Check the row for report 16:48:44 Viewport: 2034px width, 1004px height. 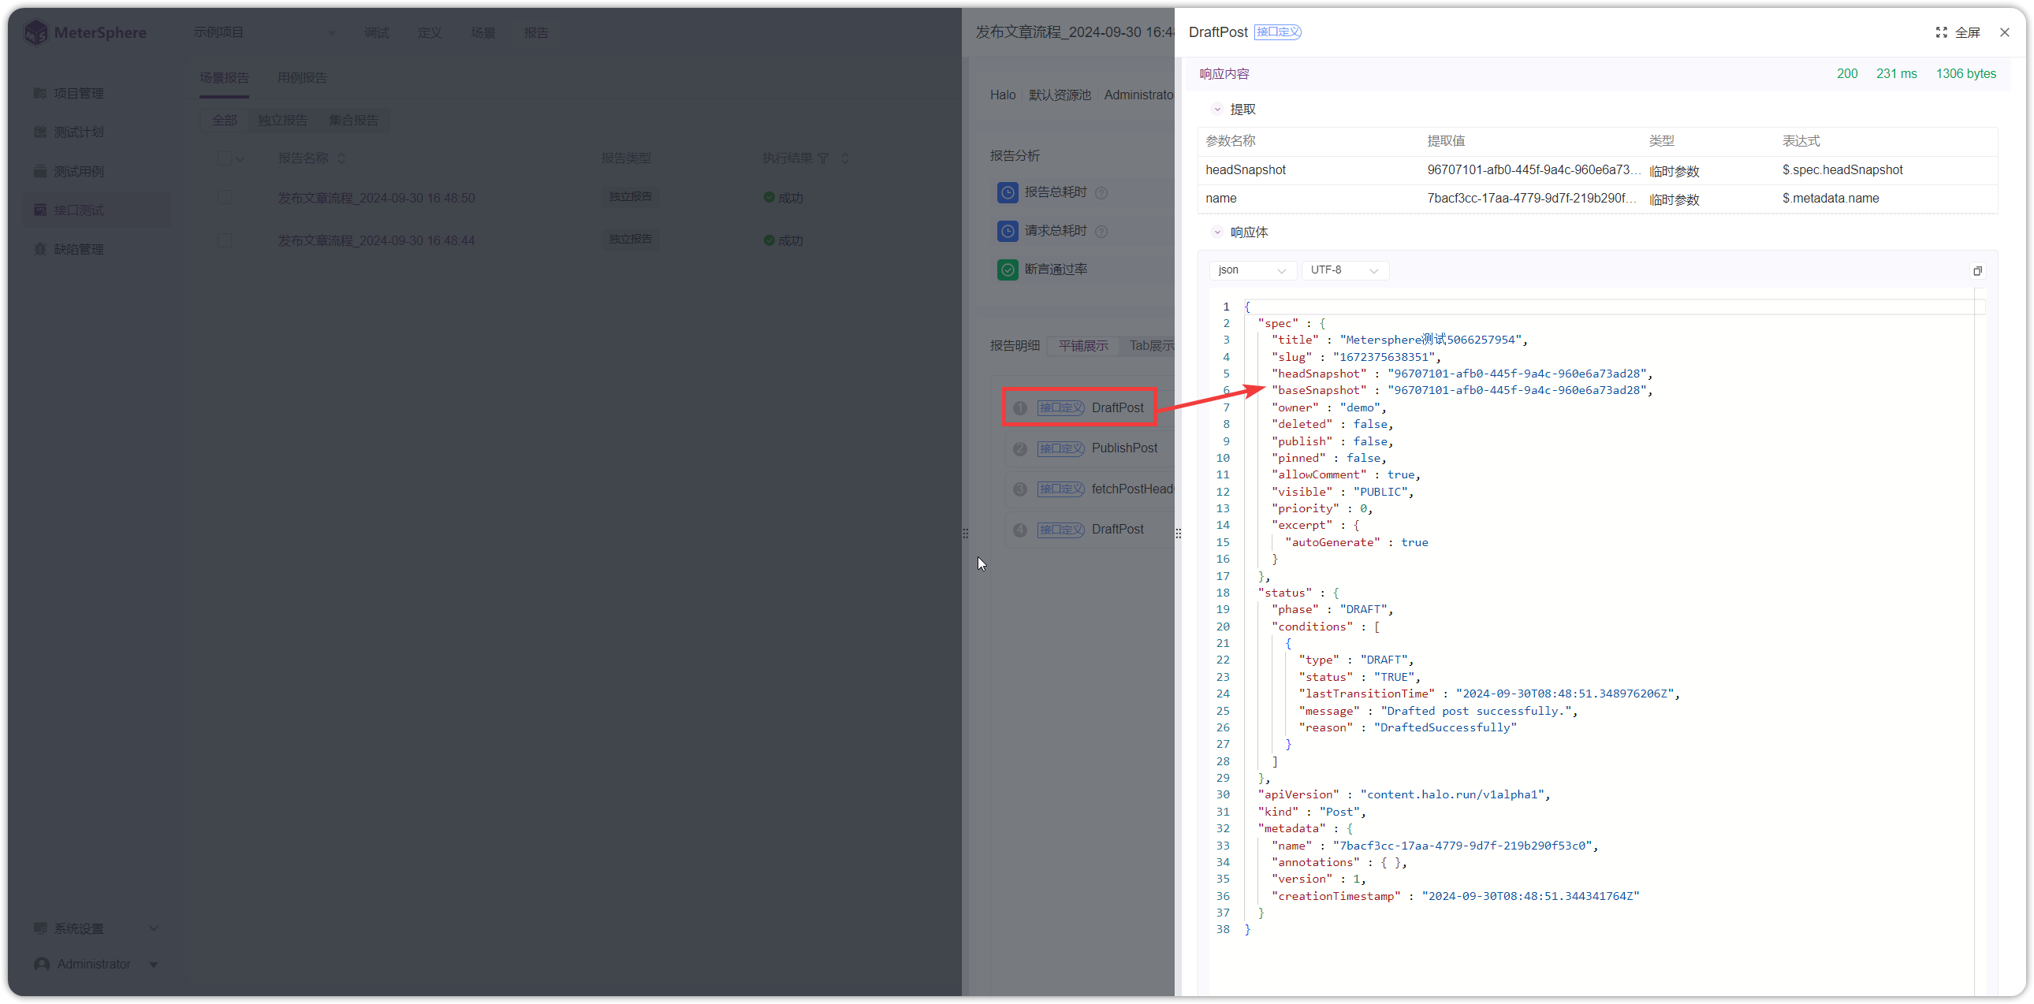(224, 240)
